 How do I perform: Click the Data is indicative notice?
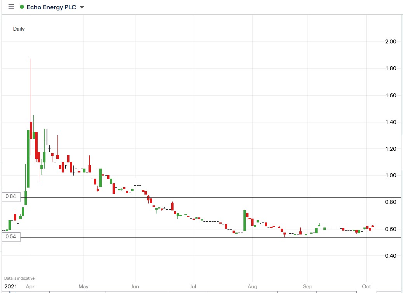(x=19, y=278)
